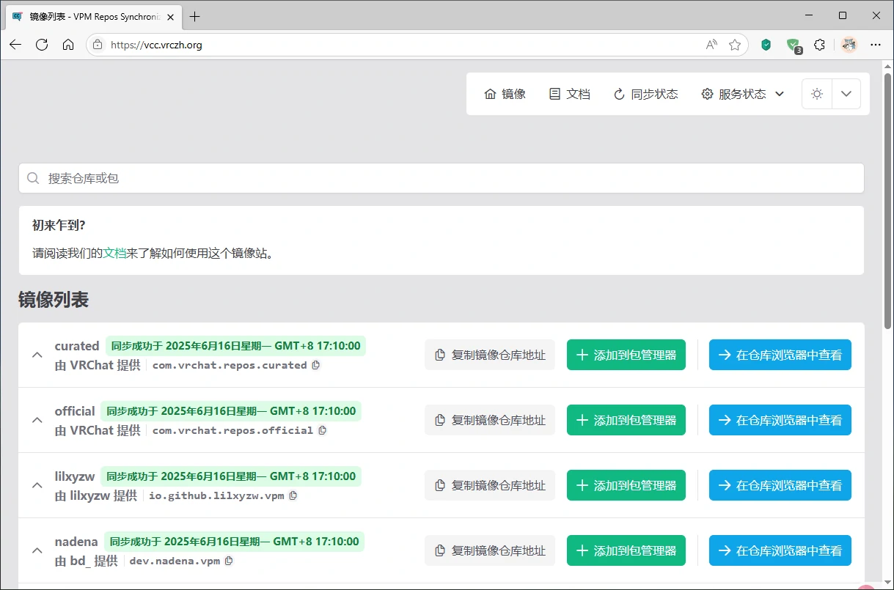Screen dimensions: 894x590
Task: Click the browser refresh icon
Action: (42, 45)
